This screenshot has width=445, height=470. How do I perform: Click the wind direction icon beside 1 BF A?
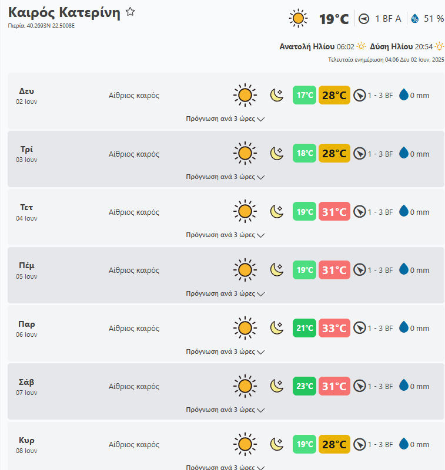tap(364, 19)
